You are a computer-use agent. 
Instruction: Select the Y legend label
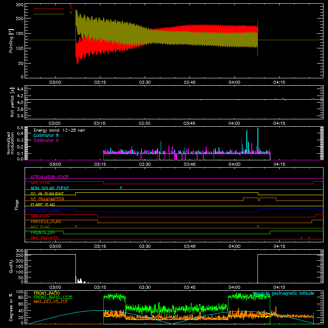(71, 12)
